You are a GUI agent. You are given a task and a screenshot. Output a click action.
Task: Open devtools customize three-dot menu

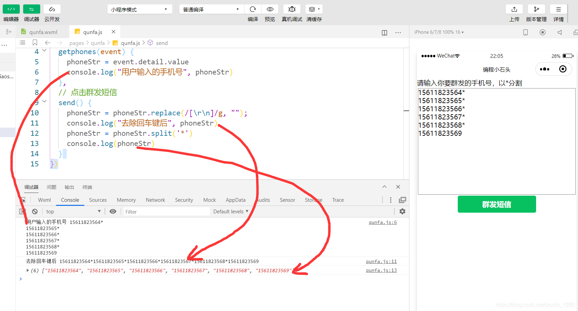391,200
